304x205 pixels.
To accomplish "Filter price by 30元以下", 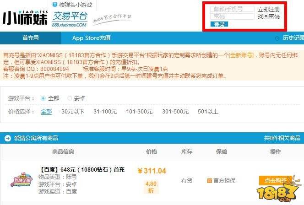I will [x=73, y=111].
